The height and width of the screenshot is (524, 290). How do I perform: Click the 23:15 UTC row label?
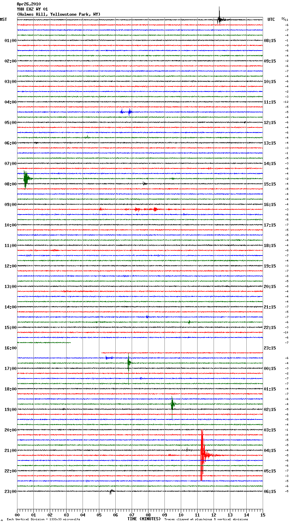(270, 348)
